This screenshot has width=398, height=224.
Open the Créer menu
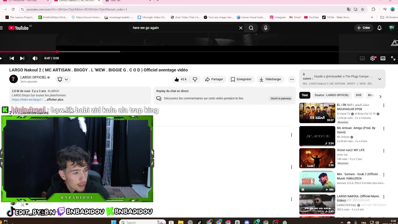(363, 28)
